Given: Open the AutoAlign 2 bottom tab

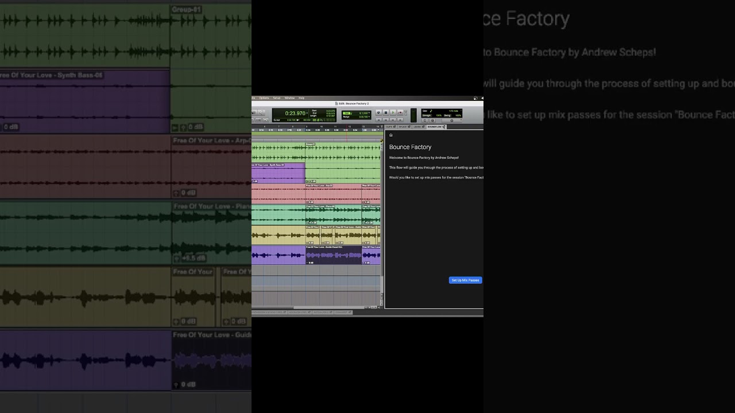Looking at the screenshot, I should click(323, 312).
